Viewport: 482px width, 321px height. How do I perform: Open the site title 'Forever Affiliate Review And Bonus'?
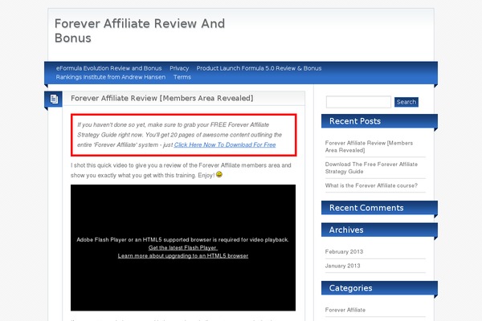coord(140,30)
